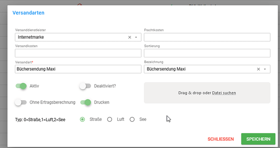
Task: Open the Versanddienstleister dropdown arrow
Action: (x=136, y=37)
